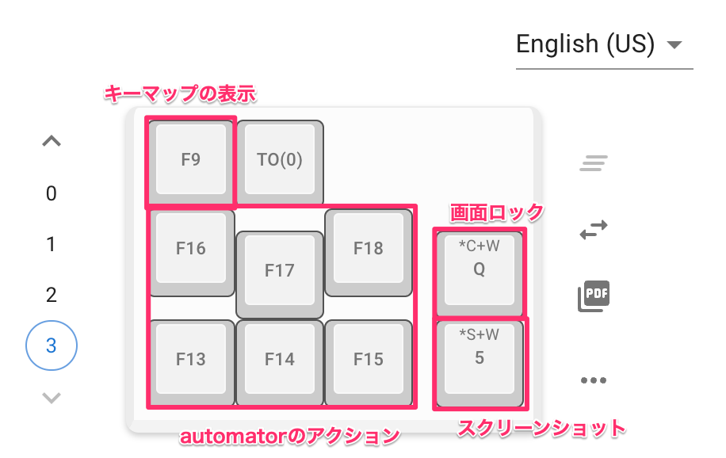Screen dimensions: 726x458
Task: Select the currently active layer 3
Action: click(x=52, y=345)
